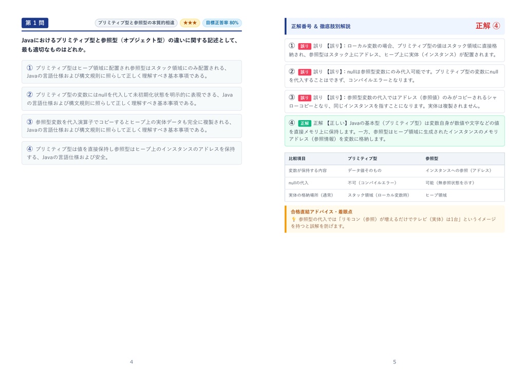Click the 実体の格納場所（通常） row label
Image resolution: width=526 pixels, height=373 pixels.
pos(311,195)
